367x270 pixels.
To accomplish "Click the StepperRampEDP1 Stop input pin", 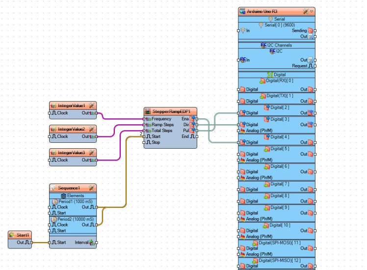I will (145, 142).
